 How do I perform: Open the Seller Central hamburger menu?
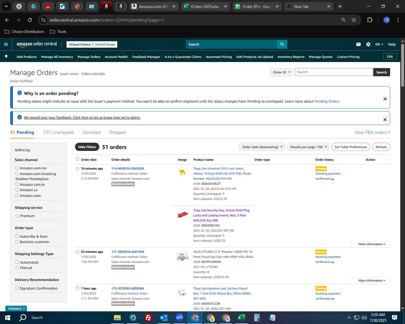point(6,44)
